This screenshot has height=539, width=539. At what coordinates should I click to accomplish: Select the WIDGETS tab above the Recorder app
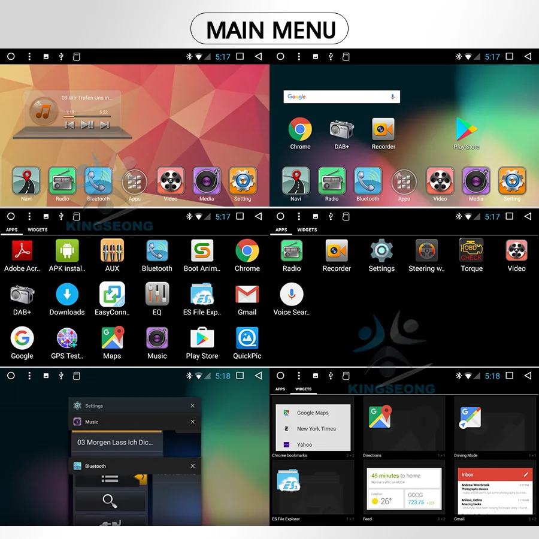tap(307, 229)
